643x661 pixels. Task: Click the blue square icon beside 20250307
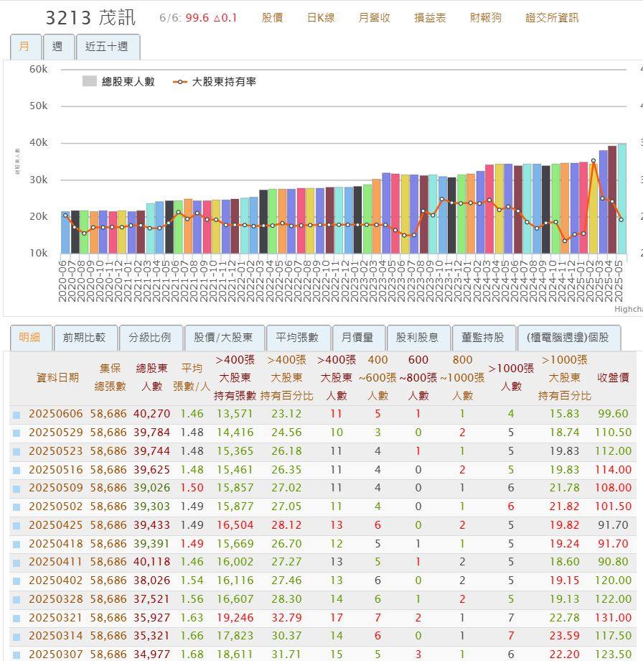pyautogui.click(x=17, y=655)
